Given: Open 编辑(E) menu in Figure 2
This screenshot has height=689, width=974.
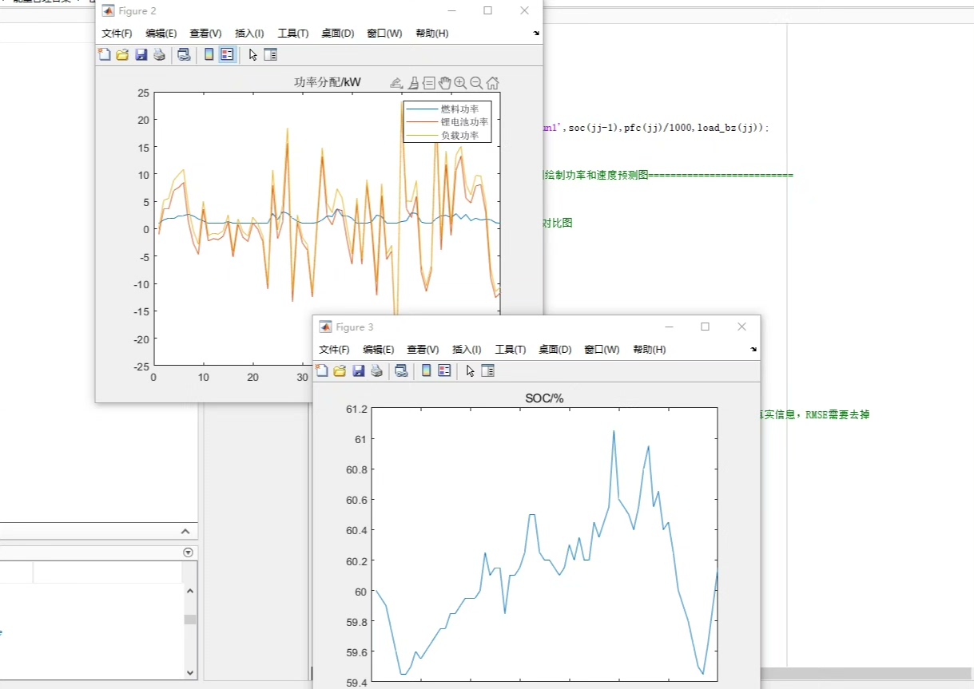Looking at the screenshot, I should 161,34.
